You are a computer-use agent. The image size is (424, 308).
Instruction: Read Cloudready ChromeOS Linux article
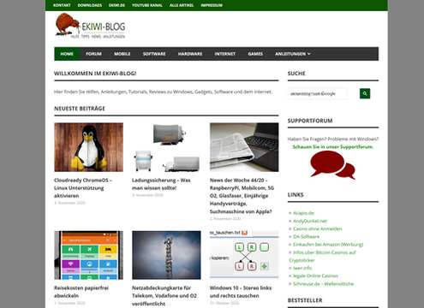pos(83,188)
